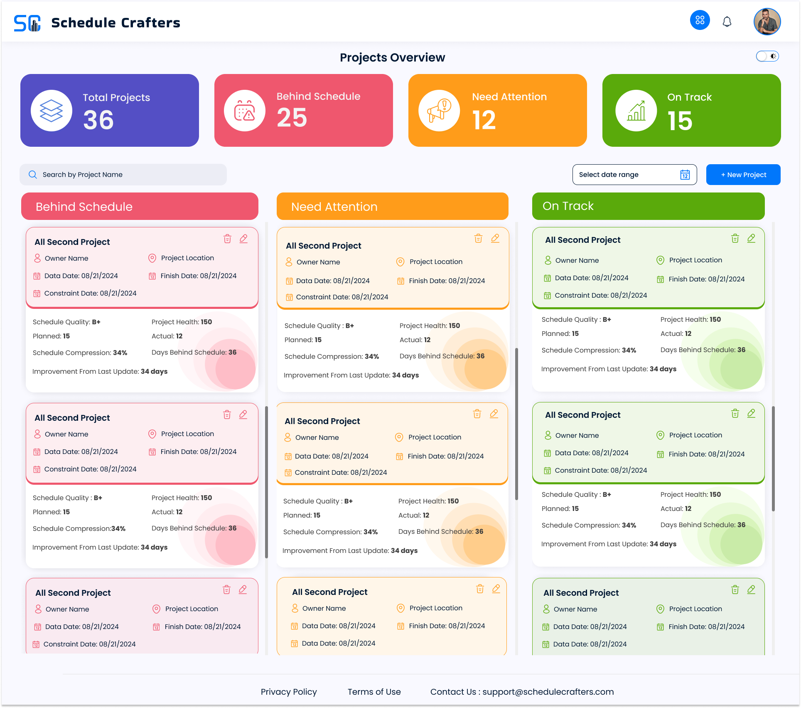Open user profile avatar menu

coord(767,22)
